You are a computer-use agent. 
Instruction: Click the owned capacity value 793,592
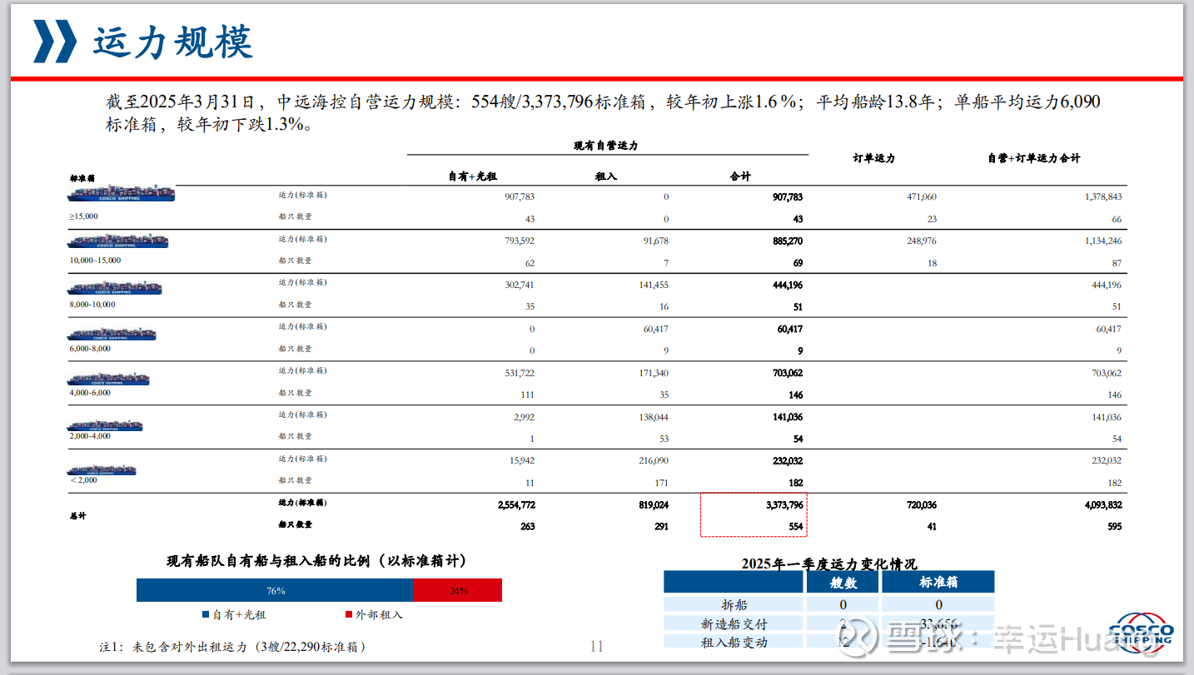pos(519,241)
